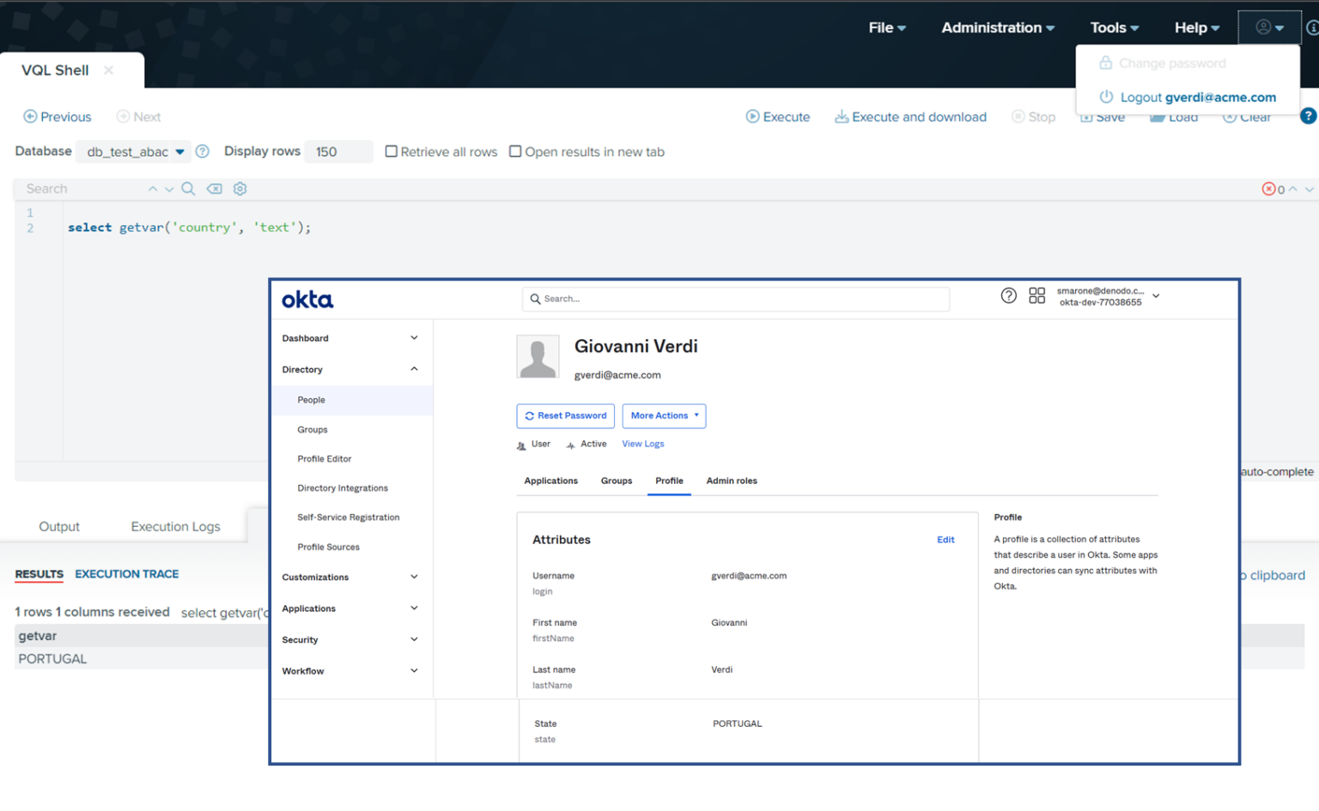Click the Display rows input field
The height and width of the screenshot is (811, 1319).
point(338,152)
